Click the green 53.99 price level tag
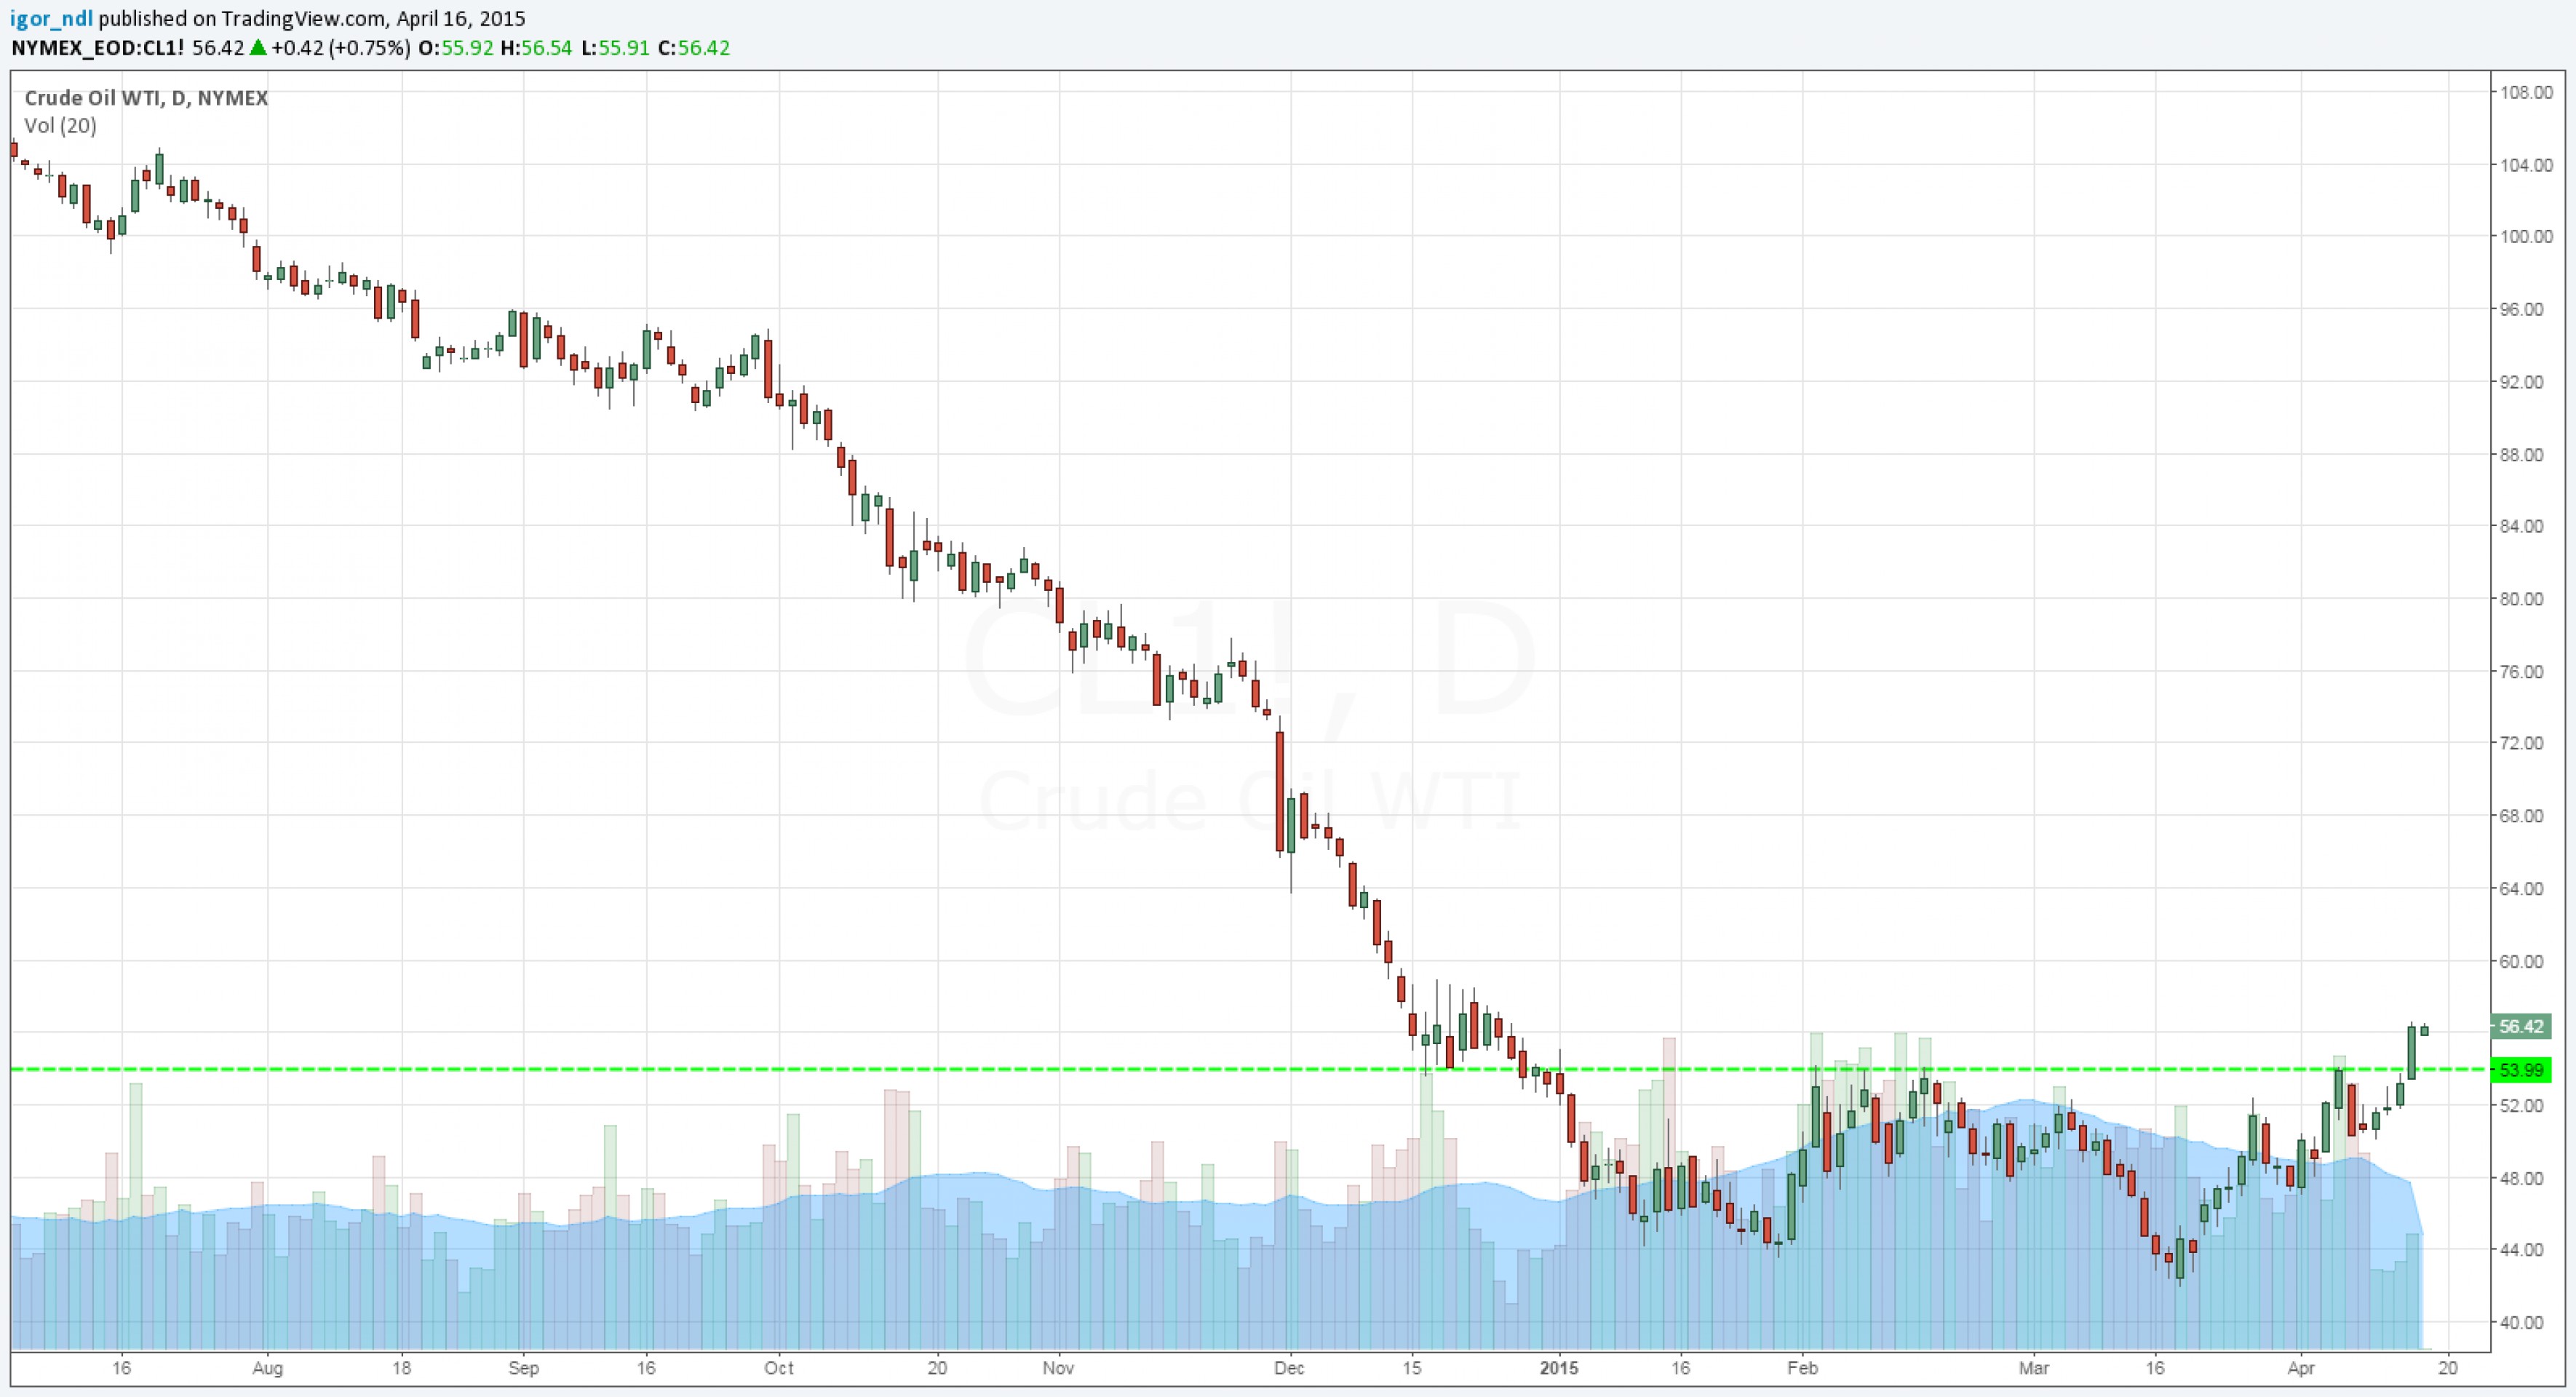 (2521, 1070)
